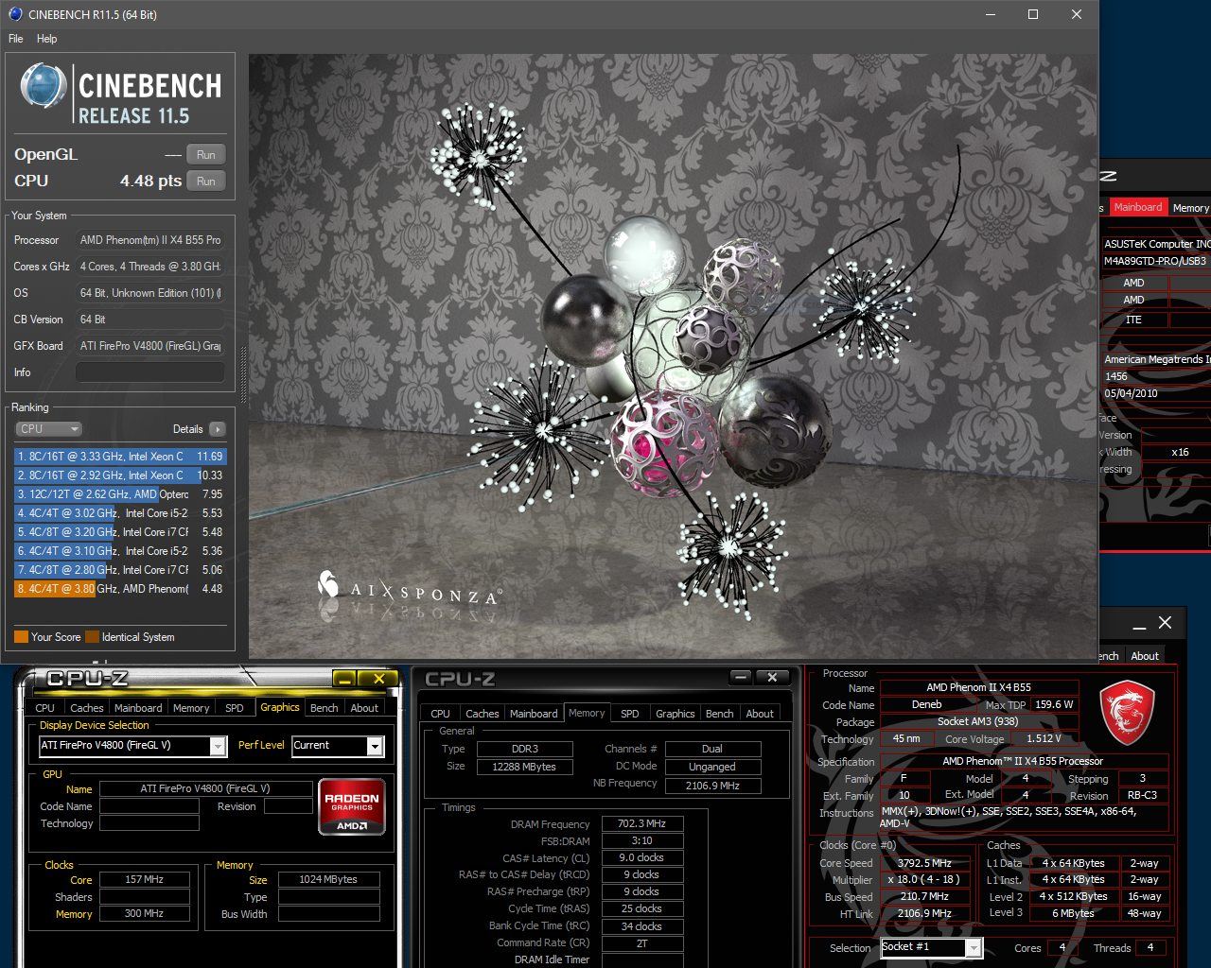The image size is (1211, 968).
Task: Open Mainboard tab in red ROG CPU-Z
Action: tap(1138, 207)
